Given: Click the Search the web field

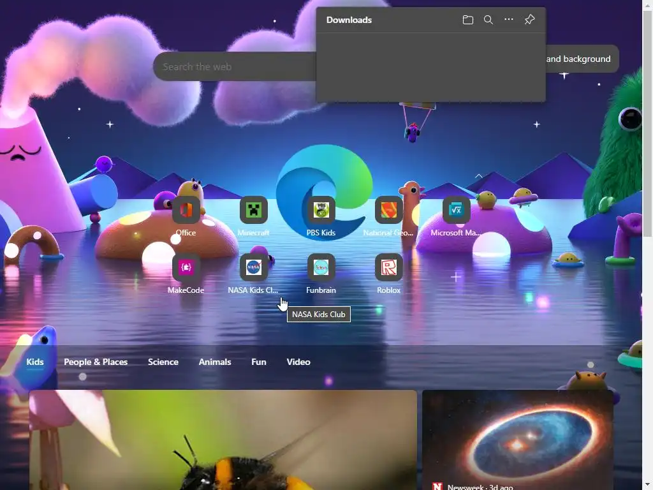Looking at the screenshot, I should [235, 66].
